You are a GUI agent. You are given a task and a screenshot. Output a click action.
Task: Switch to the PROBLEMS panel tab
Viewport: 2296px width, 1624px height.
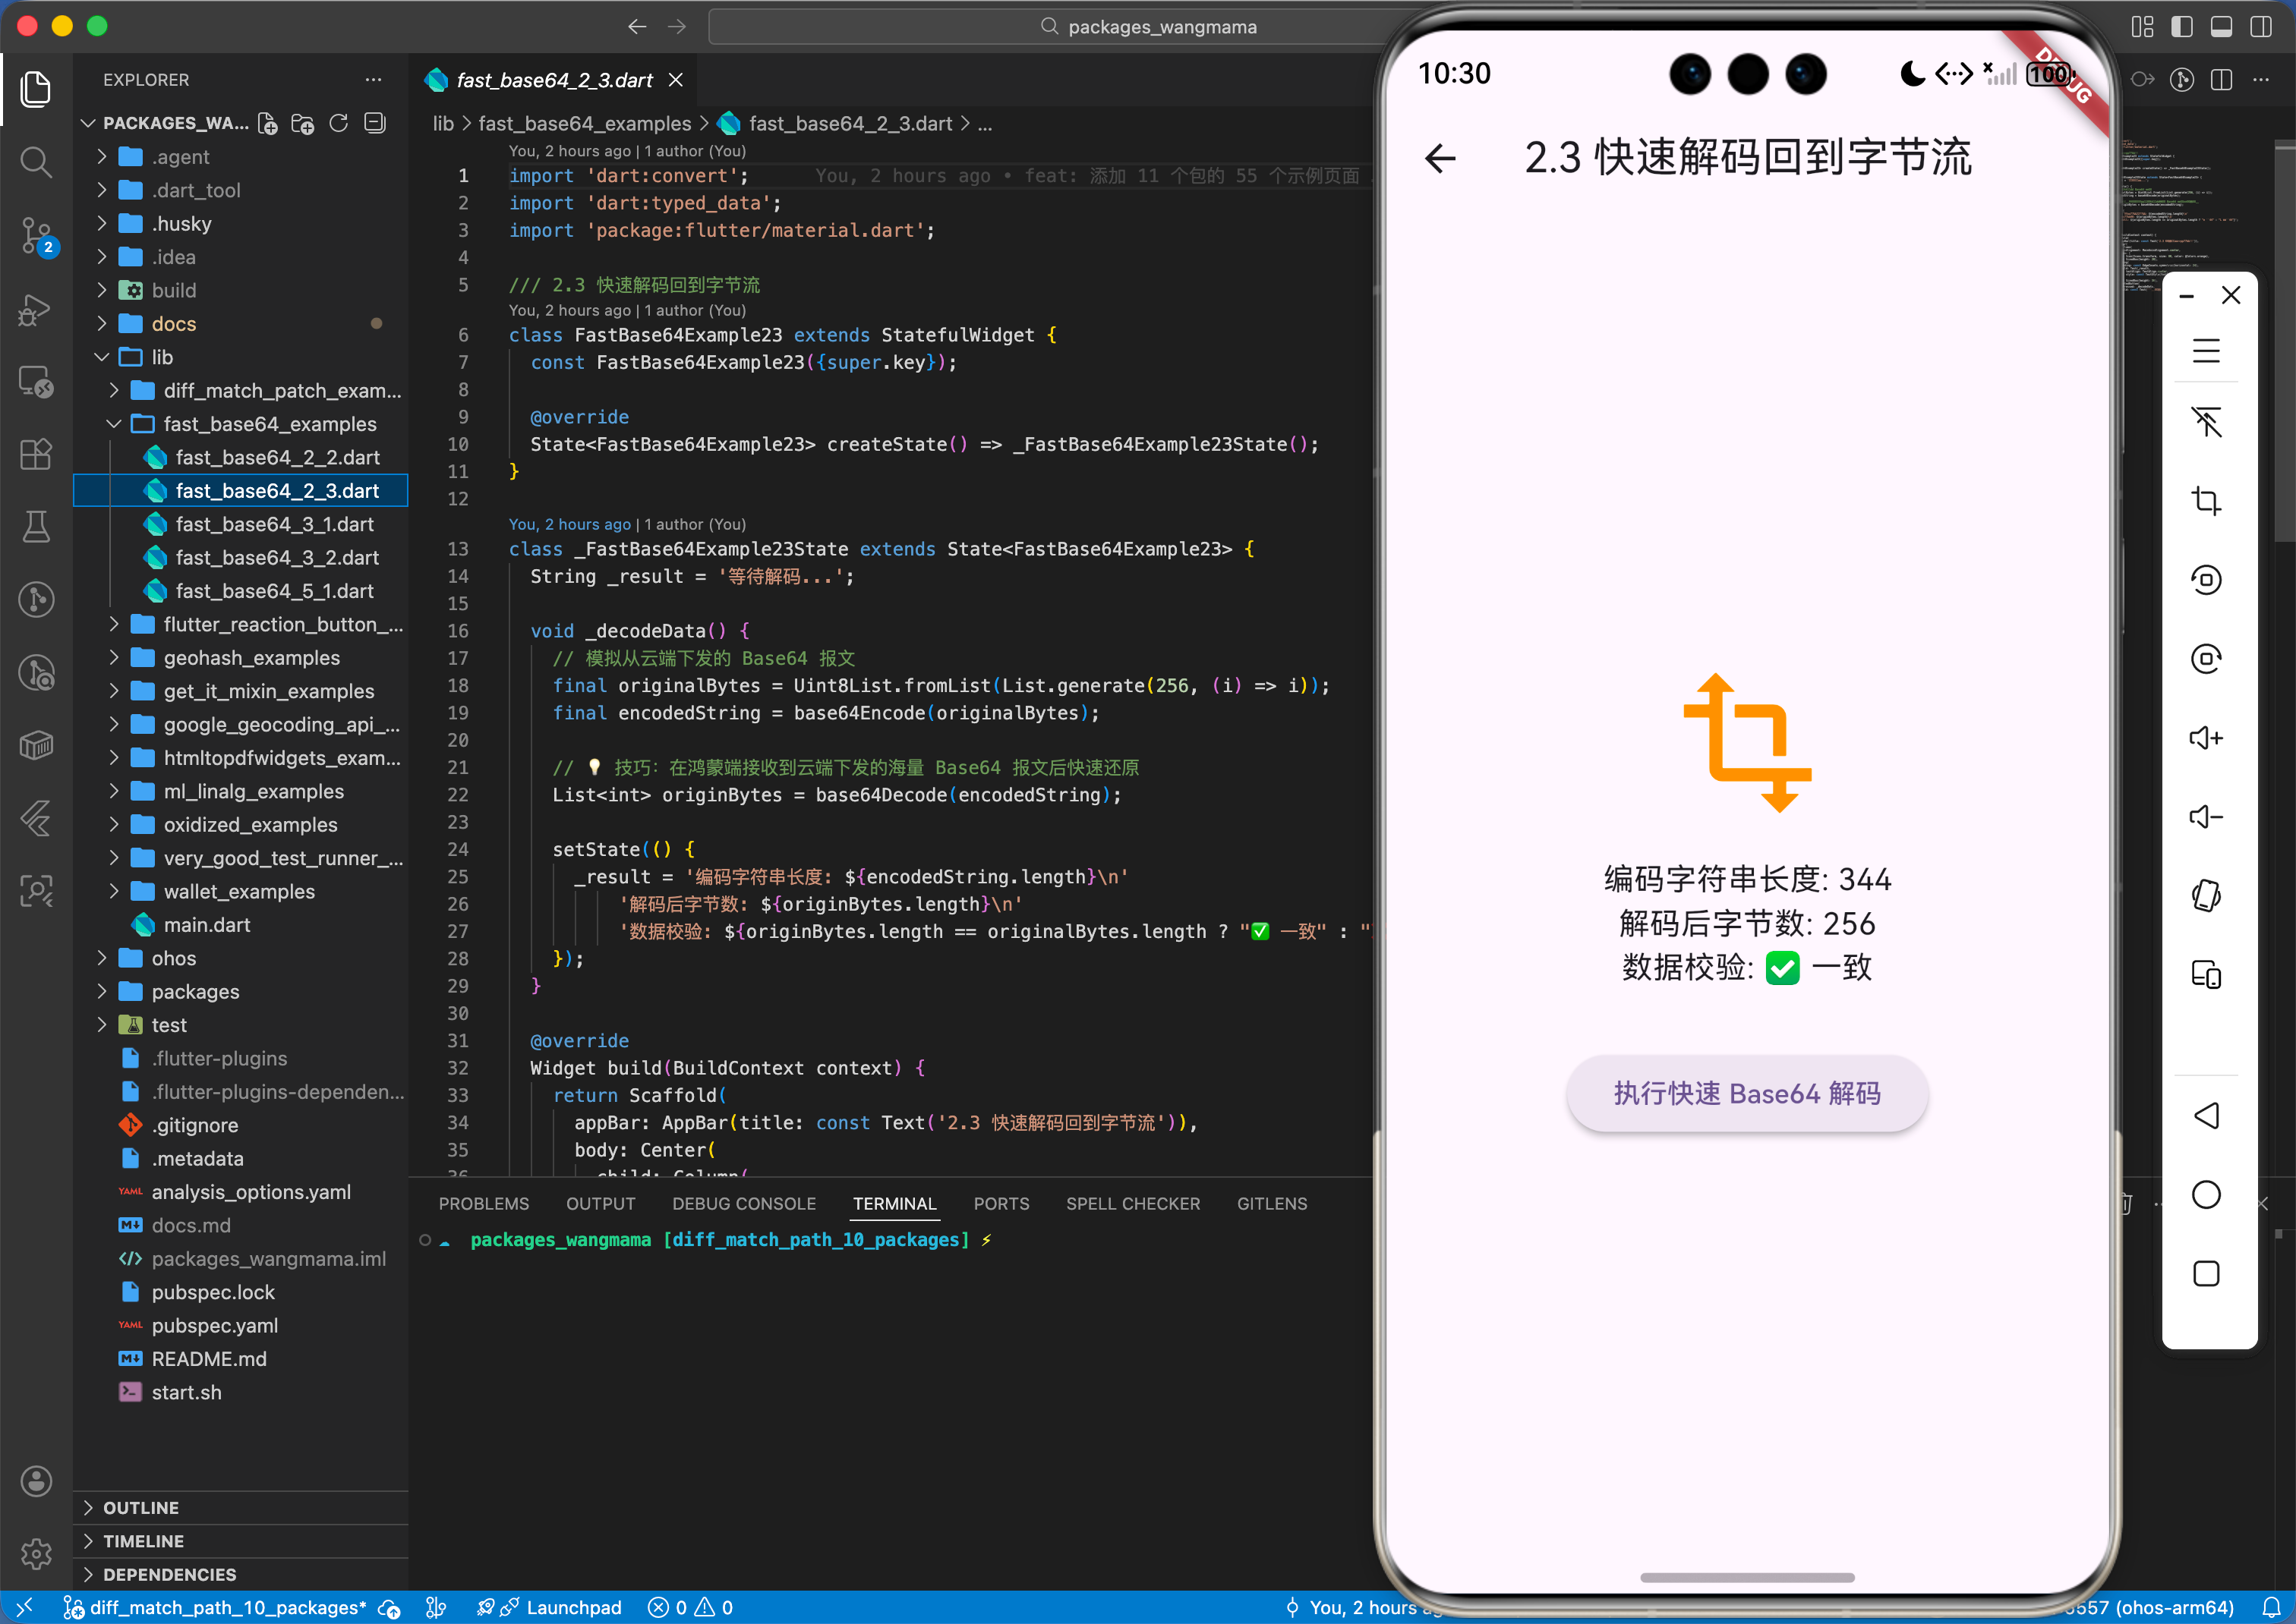[483, 1204]
